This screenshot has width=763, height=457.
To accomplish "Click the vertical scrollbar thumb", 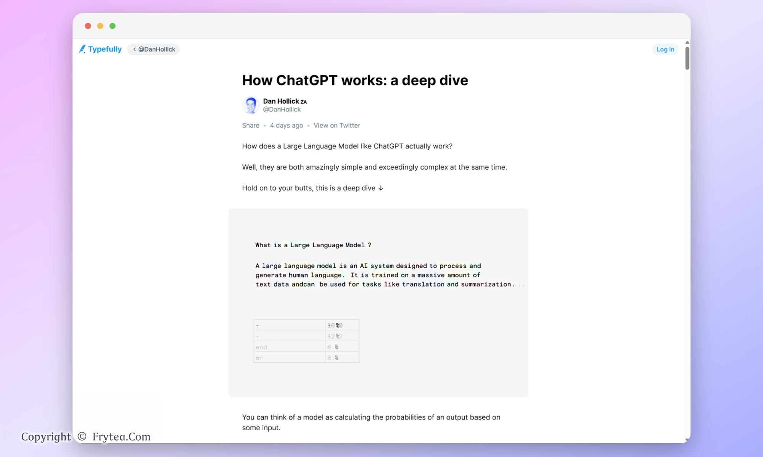I will pos(687,58).
